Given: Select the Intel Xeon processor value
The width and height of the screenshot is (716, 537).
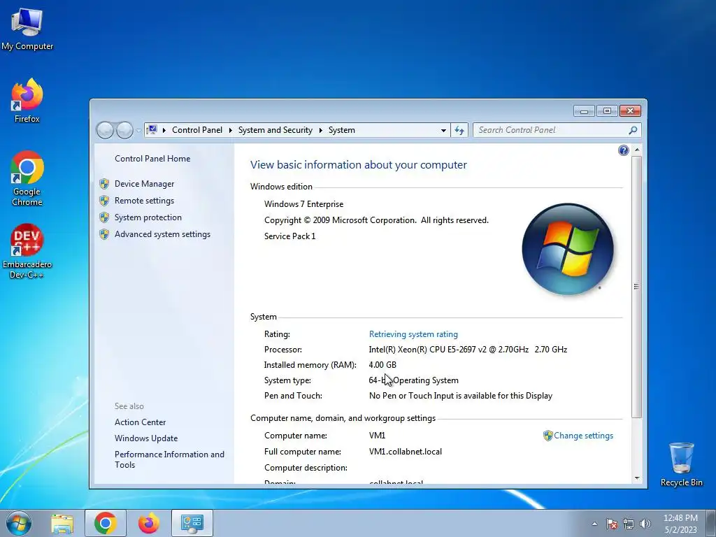Looking at the screenshot, I should [468, 350].
